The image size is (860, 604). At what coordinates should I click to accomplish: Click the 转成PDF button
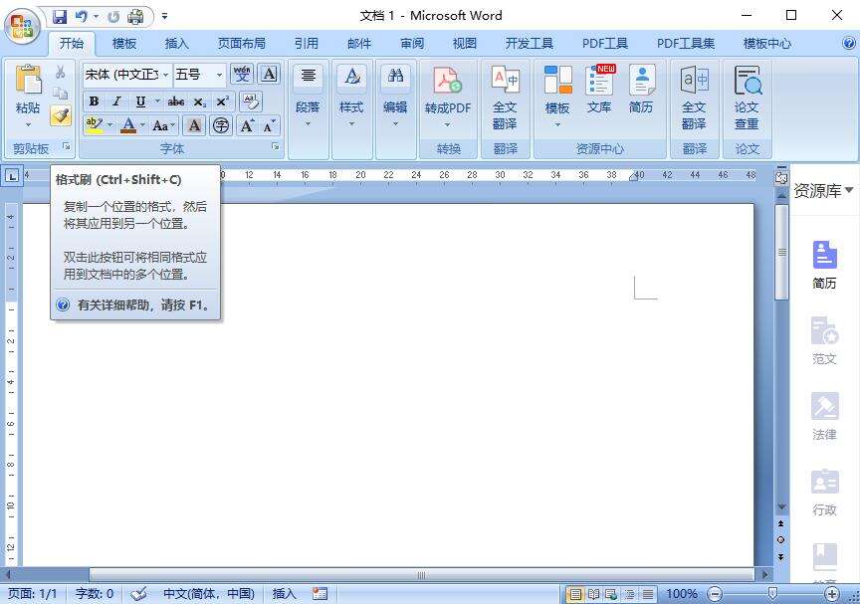pyautogui.click(x=448, y=98)
